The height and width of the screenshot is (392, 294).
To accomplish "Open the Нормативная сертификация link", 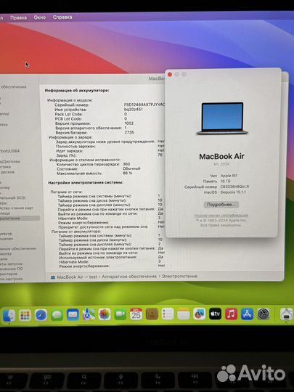I will [221, 216].
